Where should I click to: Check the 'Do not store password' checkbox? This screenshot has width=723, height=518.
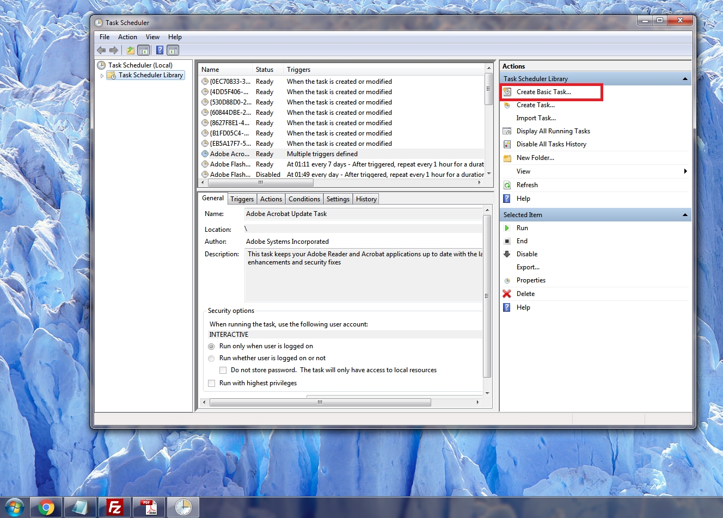coord(223,371)
